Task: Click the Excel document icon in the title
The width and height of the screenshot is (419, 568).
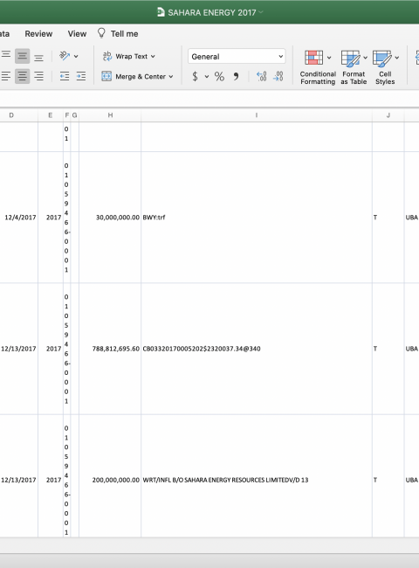Action: [161, 12]
